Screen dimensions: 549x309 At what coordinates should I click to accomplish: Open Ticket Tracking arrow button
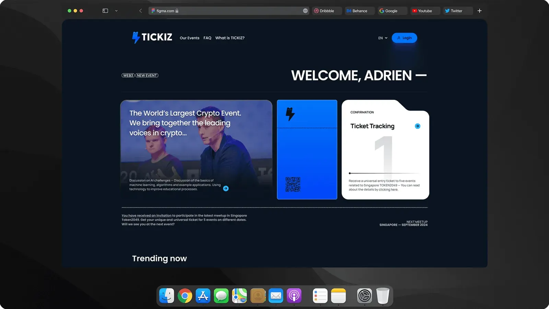pos(417,126)
